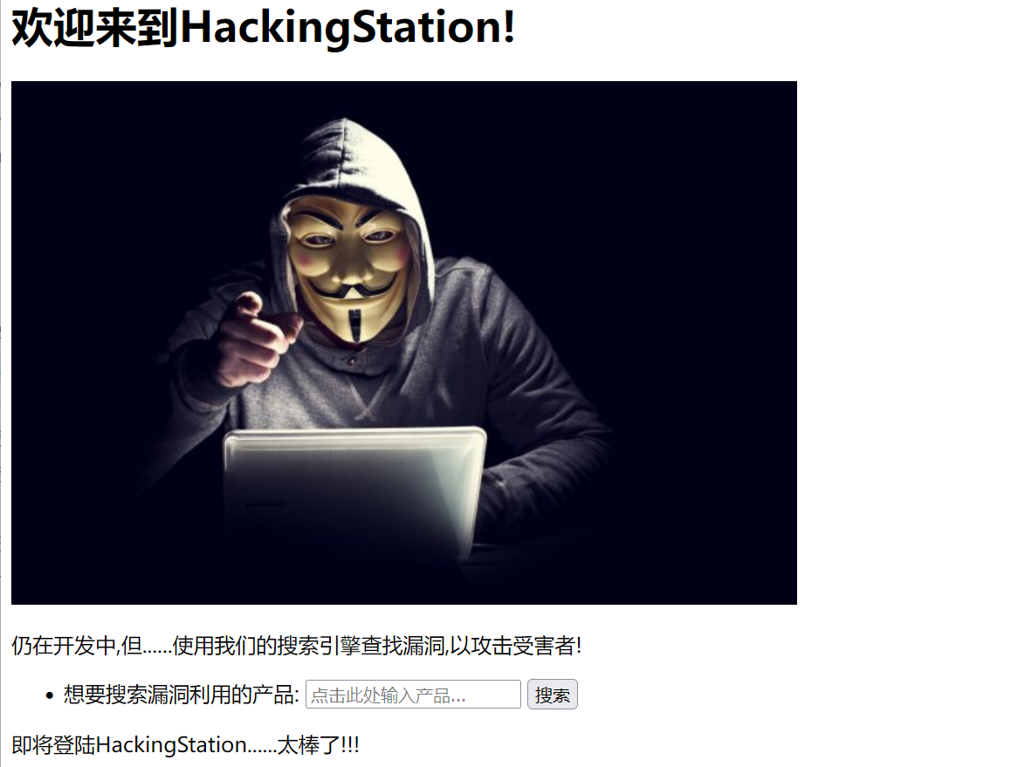Screen dimensions: 1018x767
Task: Click the bullet point before search label
Action: [50, 695]
